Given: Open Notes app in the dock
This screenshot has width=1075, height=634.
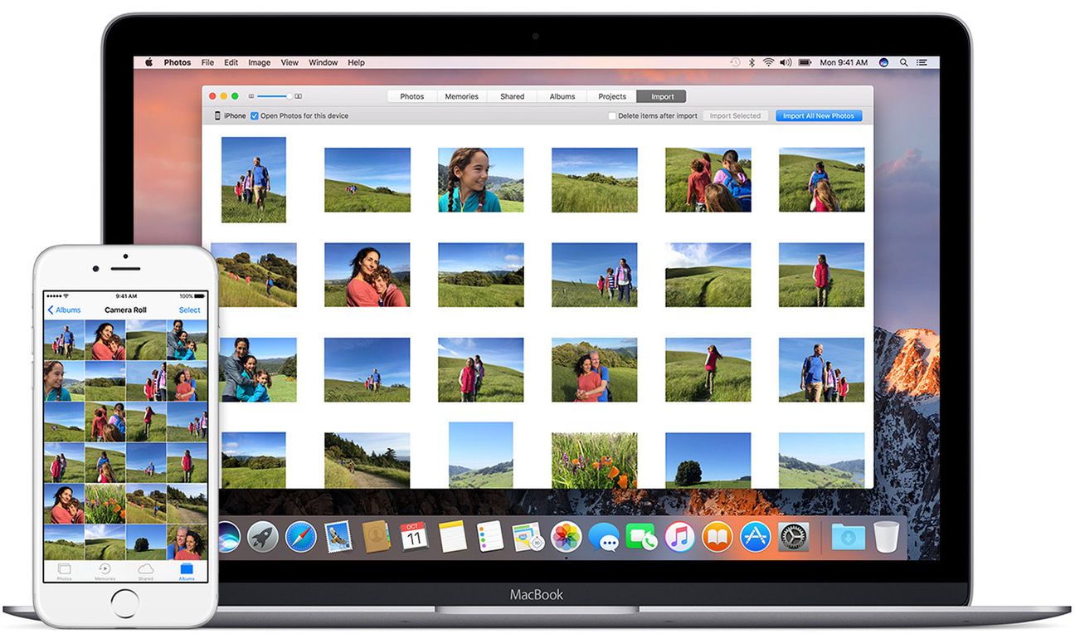Looking at the screenshot, I should (452, 537).
